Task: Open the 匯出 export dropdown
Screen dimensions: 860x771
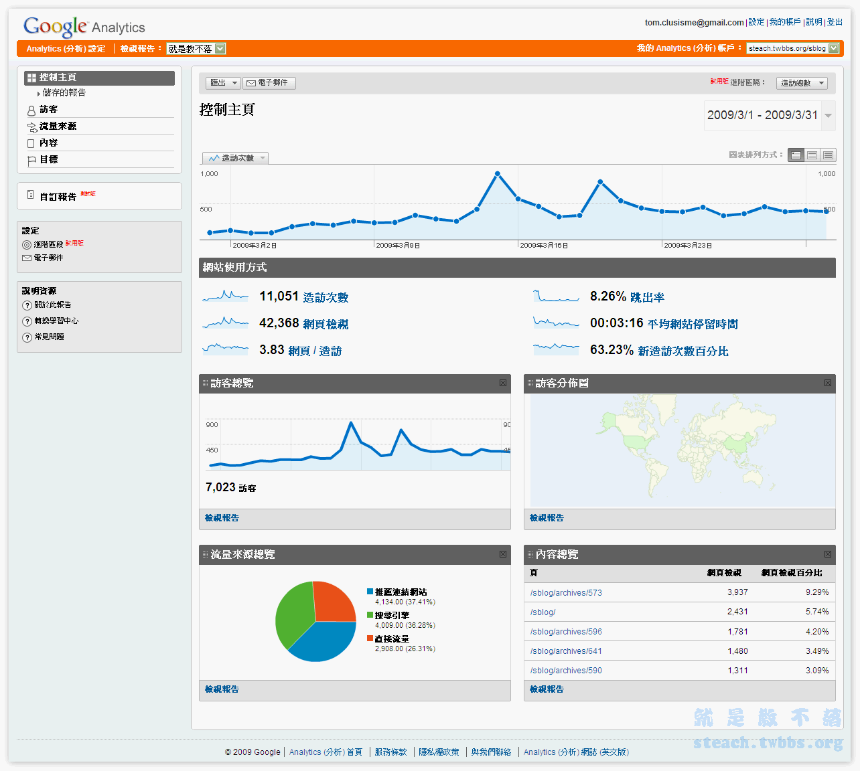Action: pos(223,83)
